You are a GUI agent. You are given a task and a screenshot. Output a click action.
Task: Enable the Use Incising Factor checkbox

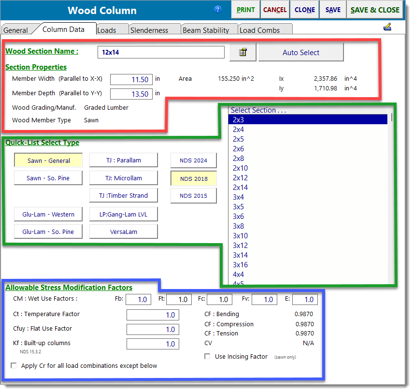click(x=207, y=356)
